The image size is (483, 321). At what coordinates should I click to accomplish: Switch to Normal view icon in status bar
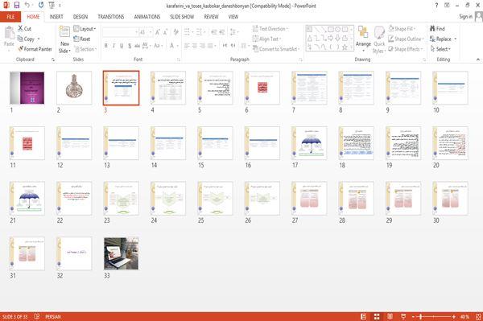364,316
